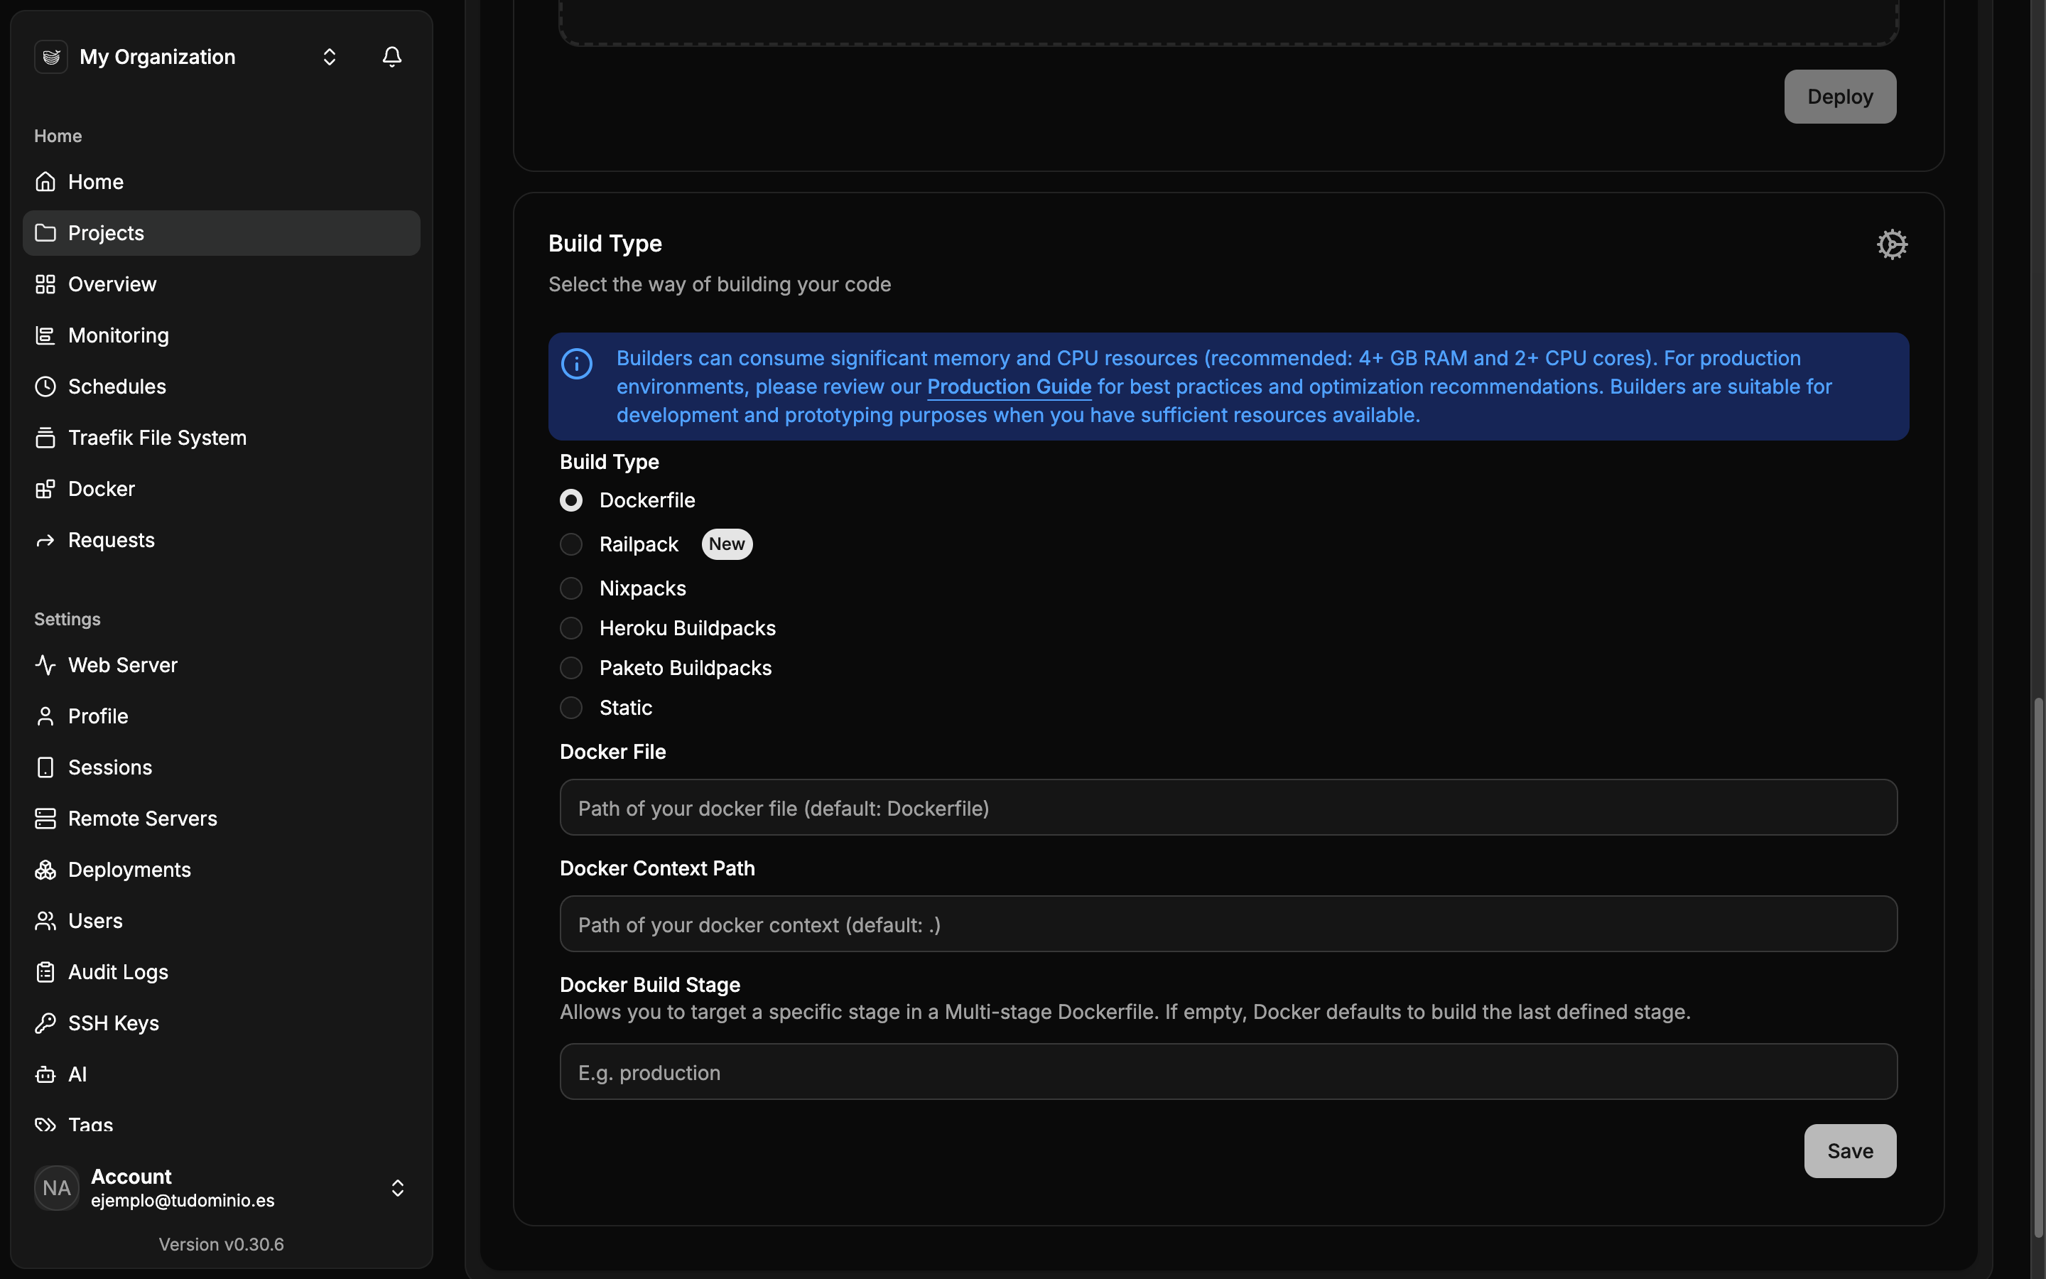Click the Profile person icon
Screen dimensions: 2046x1279
45,716
